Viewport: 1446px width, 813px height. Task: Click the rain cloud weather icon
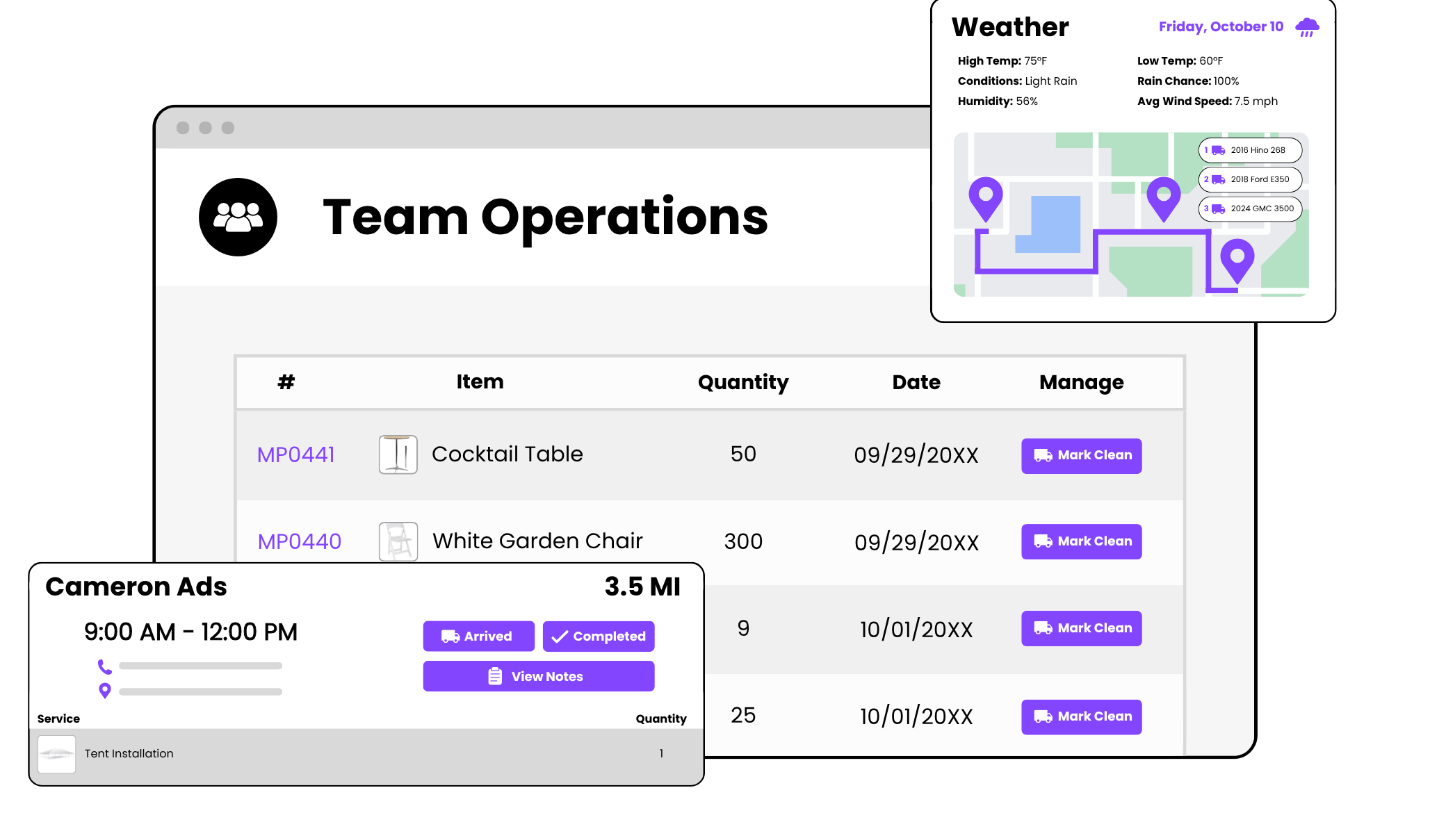[x=1307, y=27]
